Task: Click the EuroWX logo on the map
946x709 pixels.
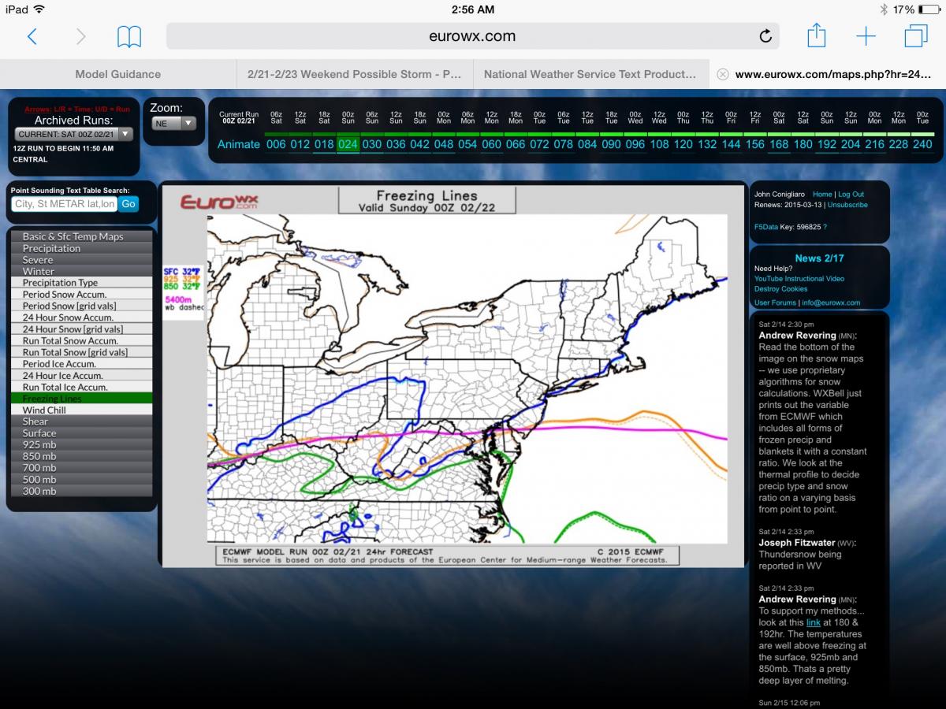Action: [x=218, y=202]
